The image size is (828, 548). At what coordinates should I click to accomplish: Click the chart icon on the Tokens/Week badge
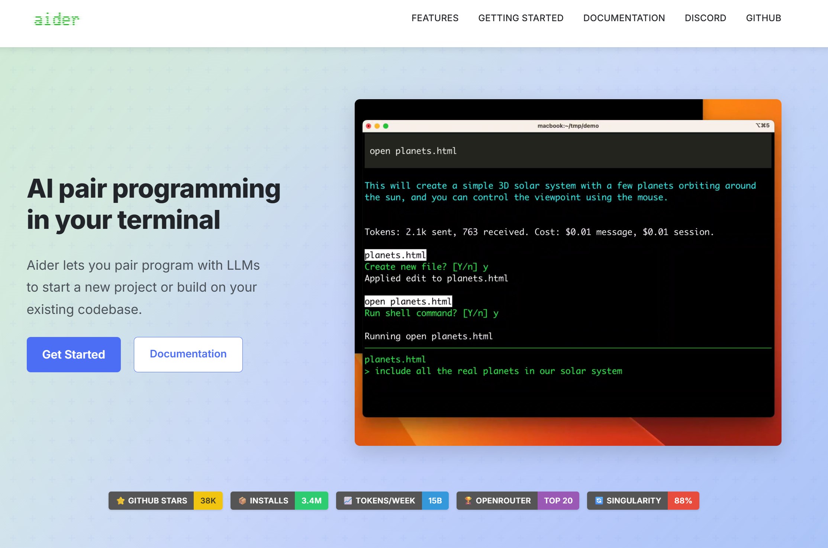[348, 501]
